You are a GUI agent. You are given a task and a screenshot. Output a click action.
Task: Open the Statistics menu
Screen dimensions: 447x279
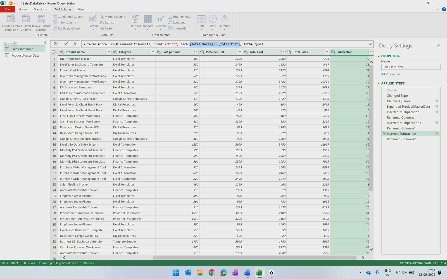tap(135, 23)
